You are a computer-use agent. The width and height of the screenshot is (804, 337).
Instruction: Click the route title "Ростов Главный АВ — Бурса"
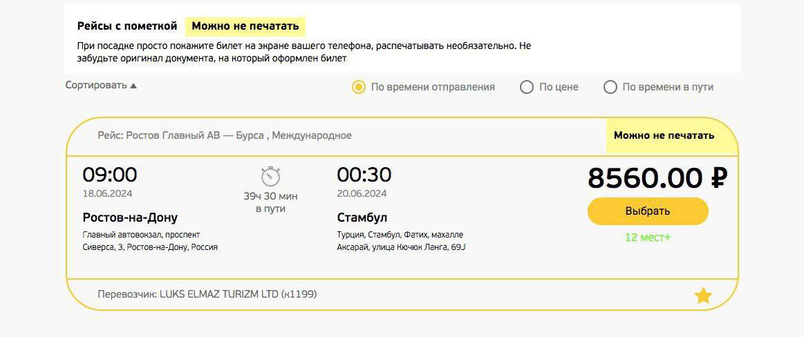coord(225,135)
